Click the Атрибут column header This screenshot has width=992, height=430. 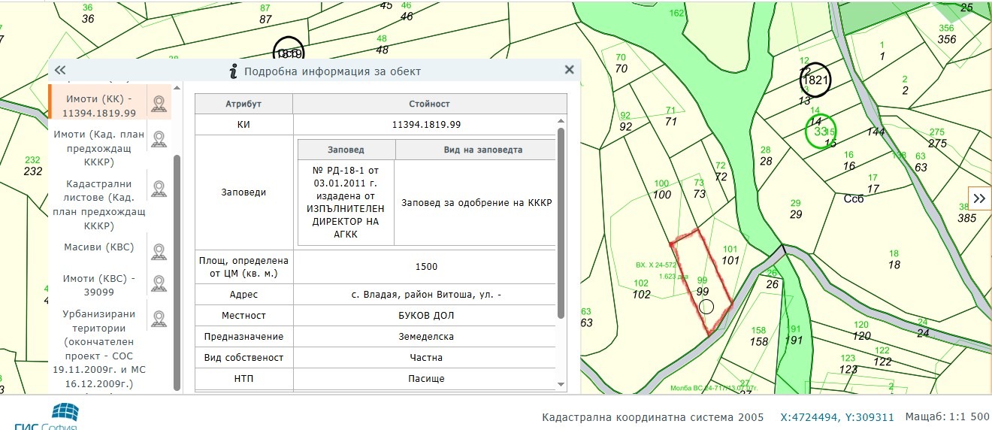click(x=243, y=104)
